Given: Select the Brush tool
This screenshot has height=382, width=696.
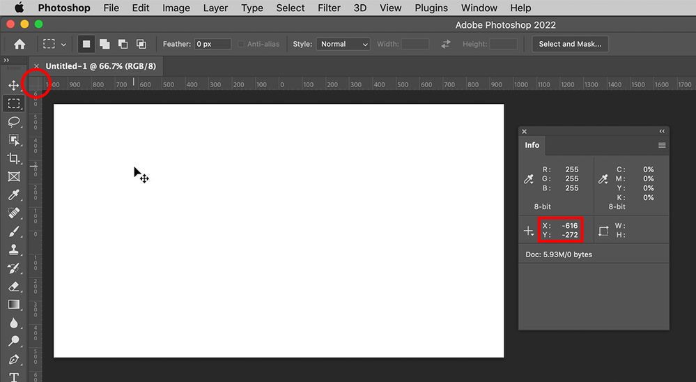Looking at the screenshot, I should [x=14, y=231].
